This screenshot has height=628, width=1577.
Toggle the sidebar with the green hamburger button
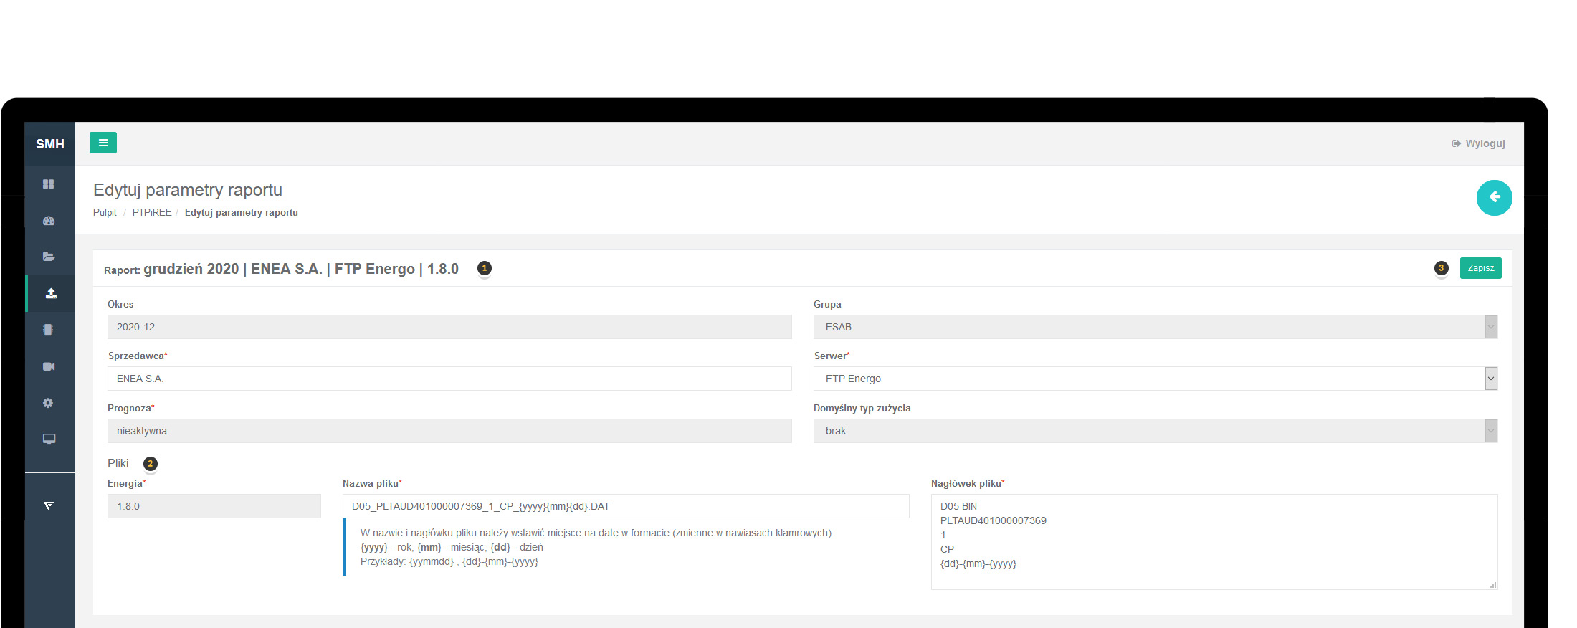coord(103,143)
